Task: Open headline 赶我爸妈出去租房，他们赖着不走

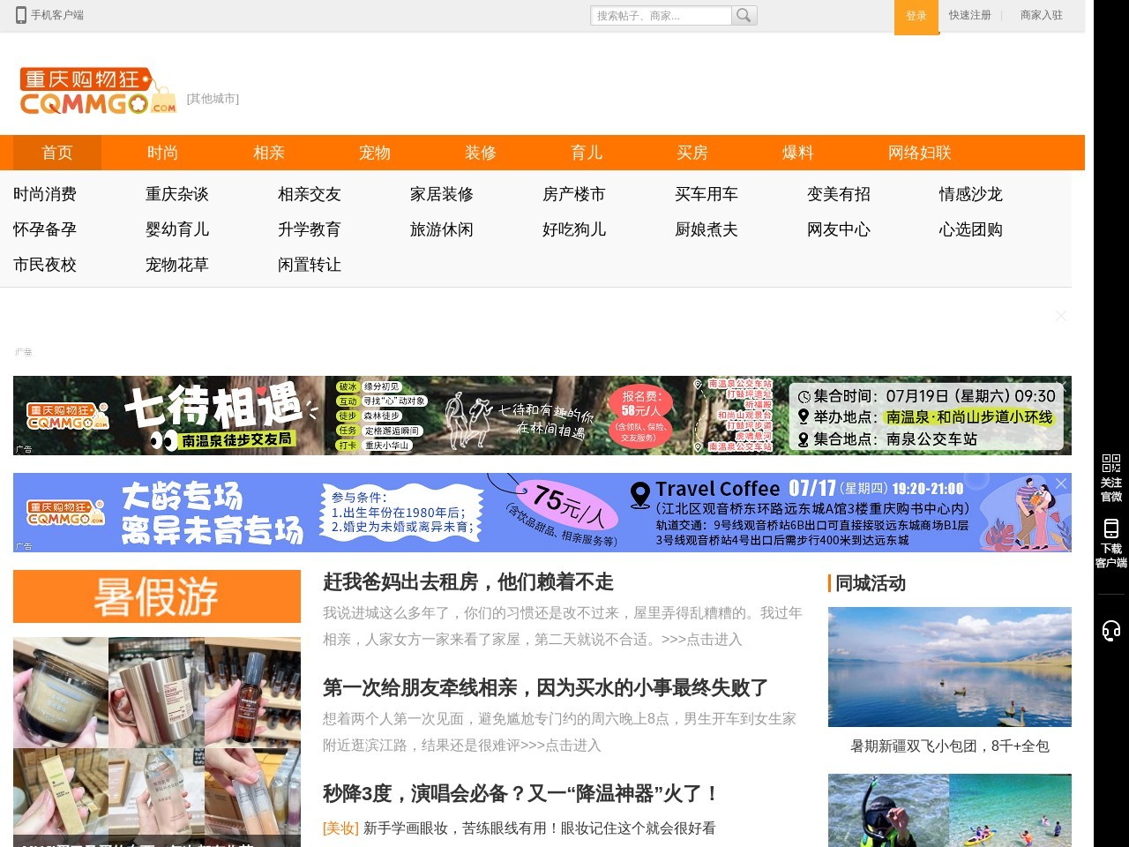Action: click(x=468, y=582)
